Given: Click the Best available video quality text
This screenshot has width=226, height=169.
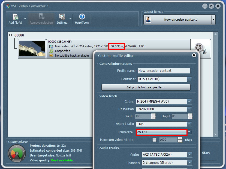Looking at the screenshot, I should click(62, 160).
